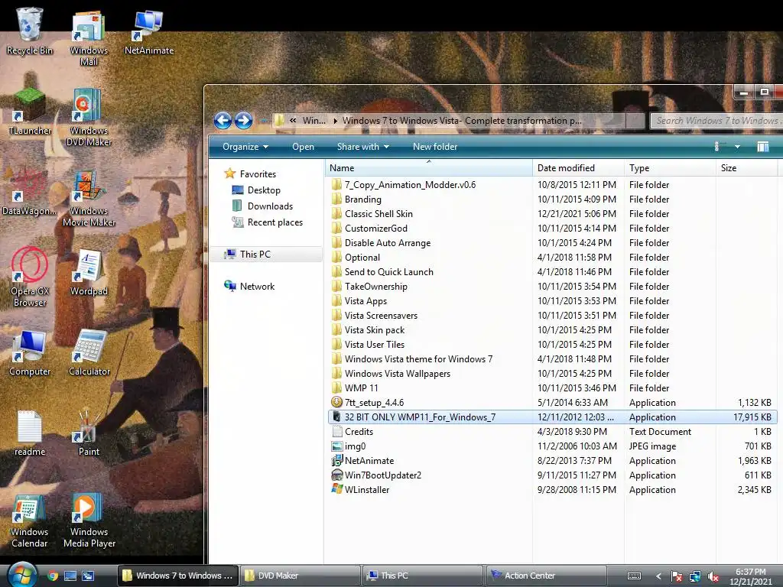Click the New folder button
This screenshot has height=587, width=783.
pyautogui.click(x=435, y=146)
